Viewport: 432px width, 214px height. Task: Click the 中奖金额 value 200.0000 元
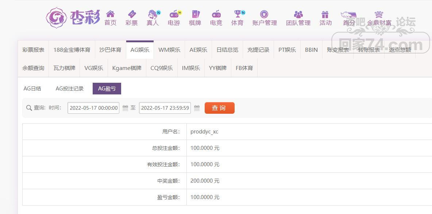click(x=205, y=181)
